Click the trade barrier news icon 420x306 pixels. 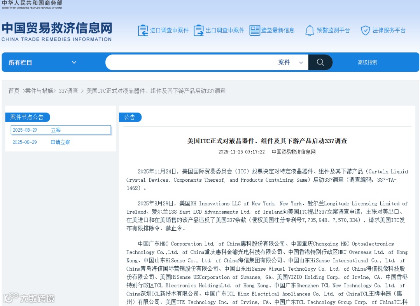pyautogui.click(x=254, y=31)
